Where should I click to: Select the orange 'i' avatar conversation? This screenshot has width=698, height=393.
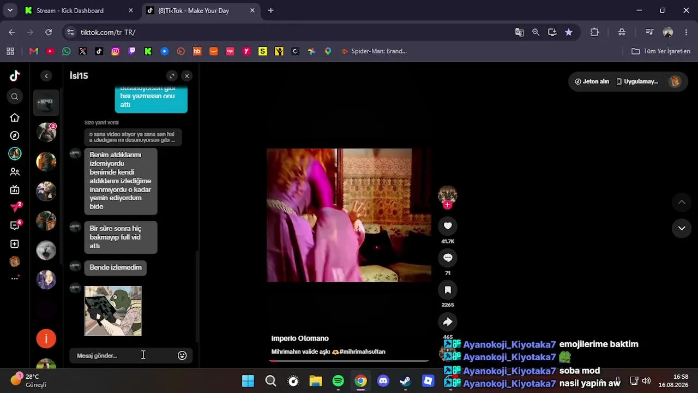coord(46,339)
